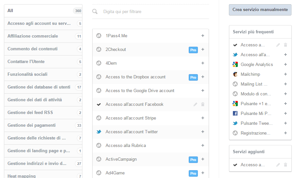The height and width of the screenshot is (178, 296).
Task: Delete Accesso all'account Facebook using trash icon
Action: tap(203, 105)
